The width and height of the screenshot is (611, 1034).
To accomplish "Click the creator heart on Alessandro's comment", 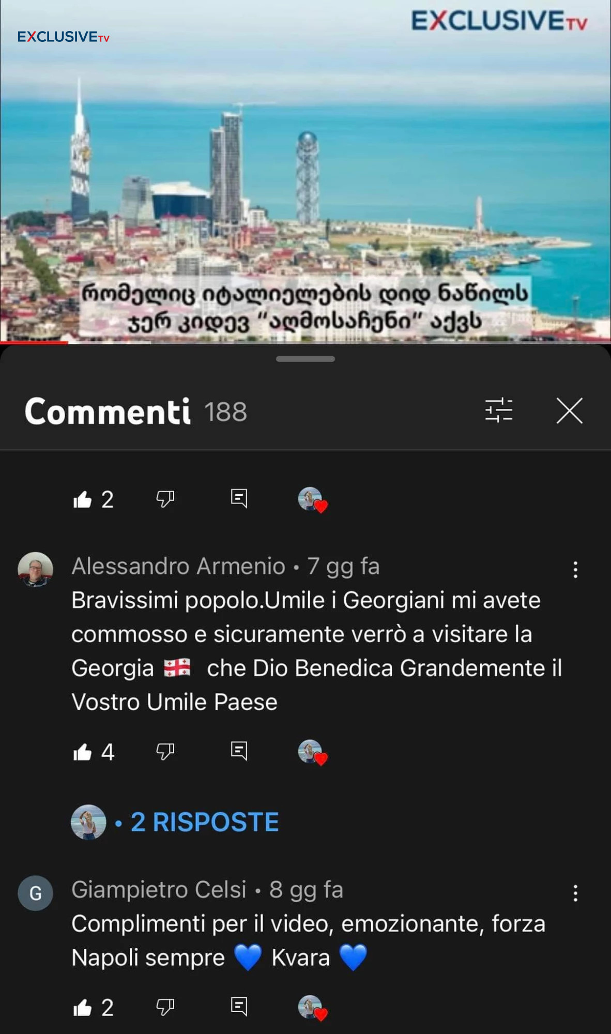I will [312, 752].
